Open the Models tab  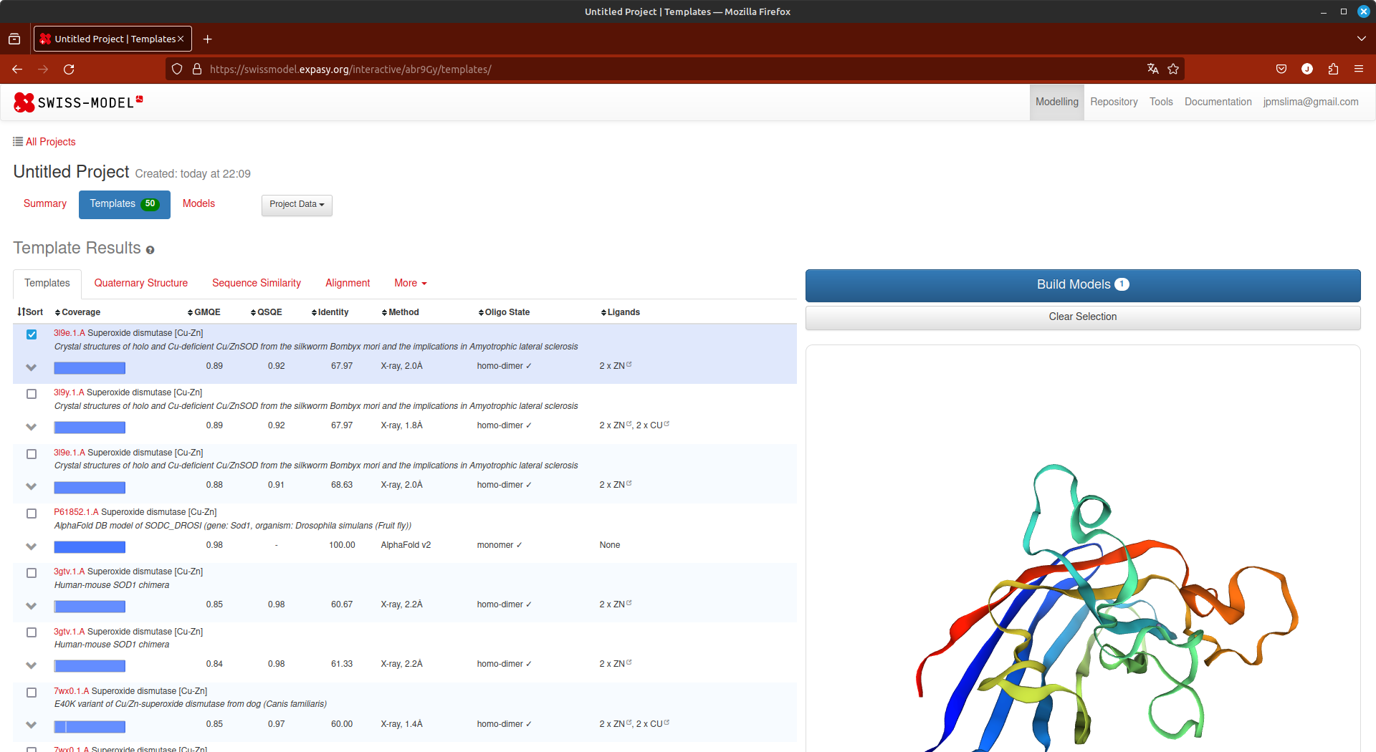[199, 203]
